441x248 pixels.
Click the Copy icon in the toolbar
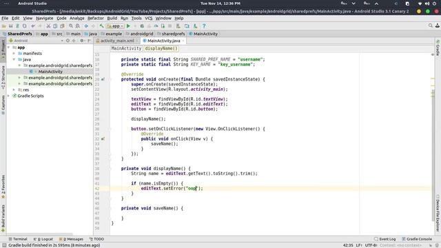[x=55, y=26]
